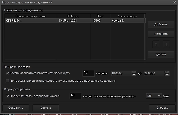178x115 pixels.
Task: Click the Добавить button
Action: [x=161, y=25]
